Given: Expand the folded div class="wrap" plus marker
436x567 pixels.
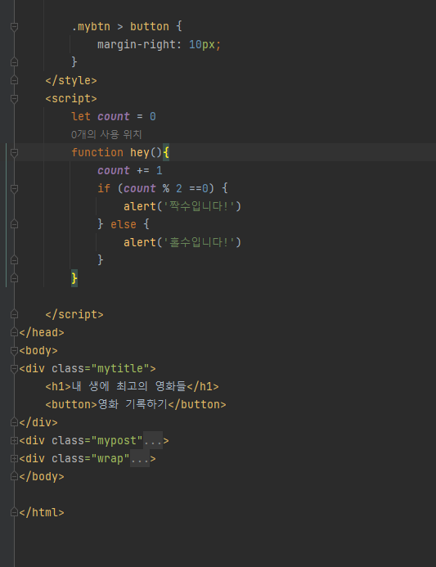Looking at the screenshot, I should (14, 458).
